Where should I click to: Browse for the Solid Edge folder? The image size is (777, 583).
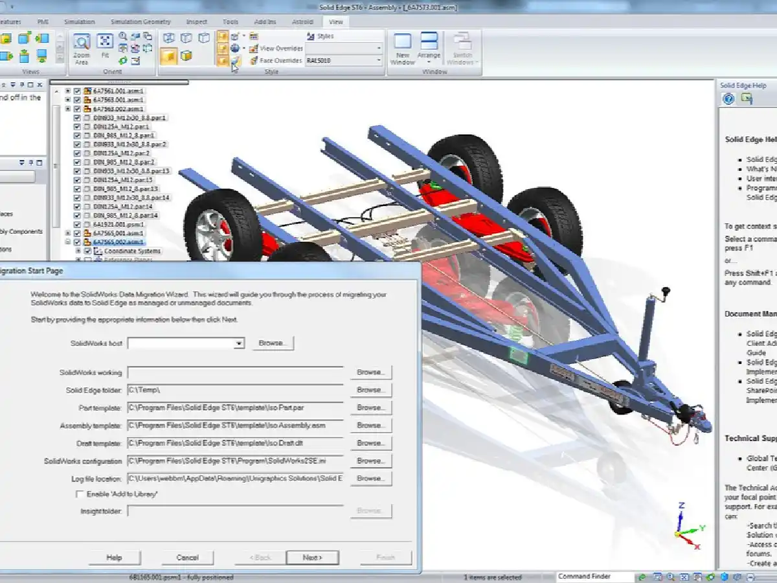(371, 390)
